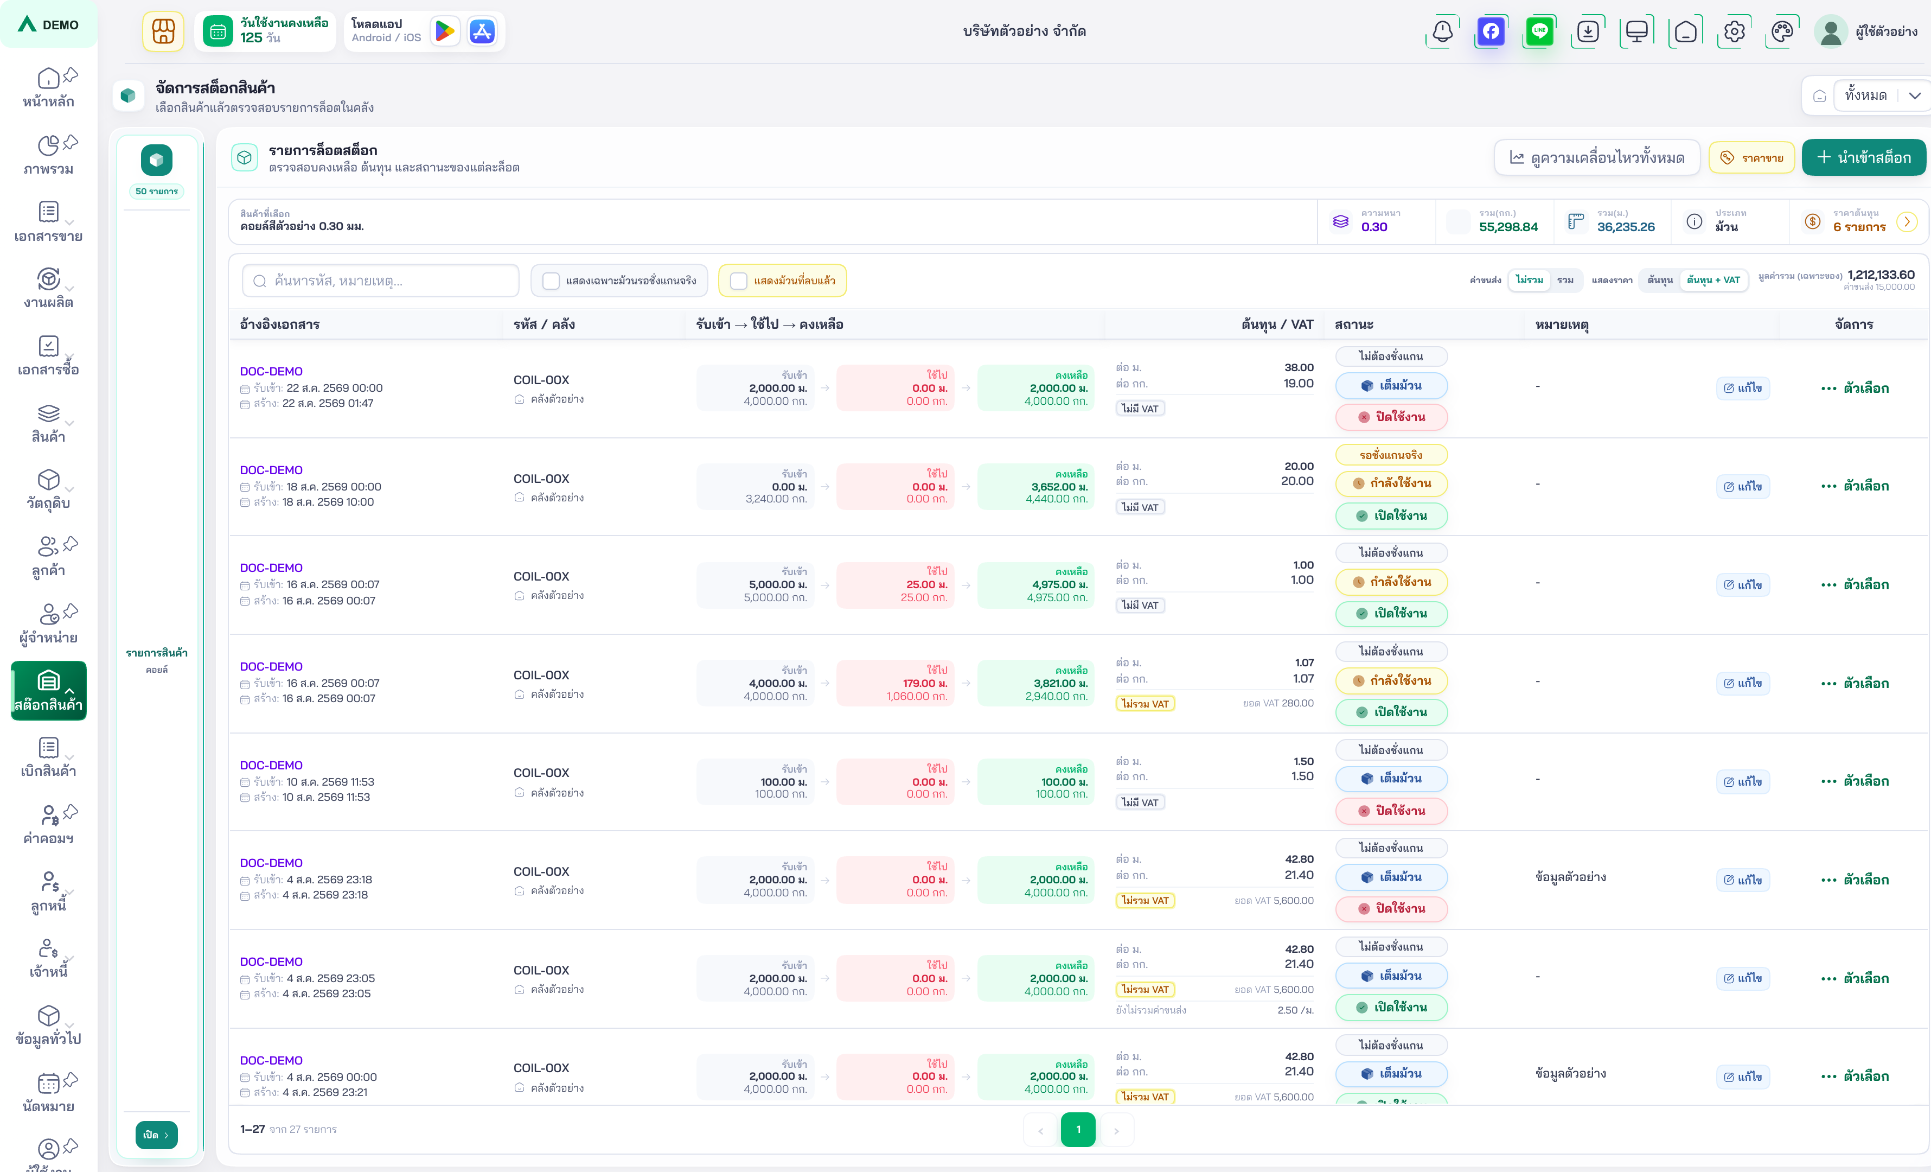Tick แสดงเฉพาะม้วนรอชั่งแกนจริง checkbox
1931x1172 pixels.
(551, 281)
